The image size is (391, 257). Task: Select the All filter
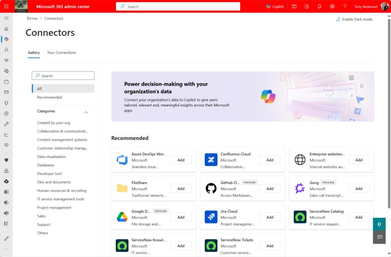(63, 88)
